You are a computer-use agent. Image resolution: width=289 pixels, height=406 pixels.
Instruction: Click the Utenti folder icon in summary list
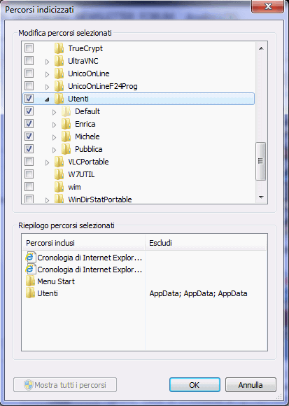(31, 293)
